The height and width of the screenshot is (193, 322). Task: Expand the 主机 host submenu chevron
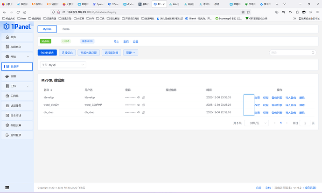click(x=28, y=86)
